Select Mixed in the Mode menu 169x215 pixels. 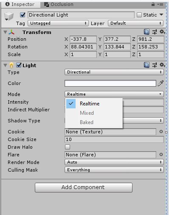click(x=94, y=113)
